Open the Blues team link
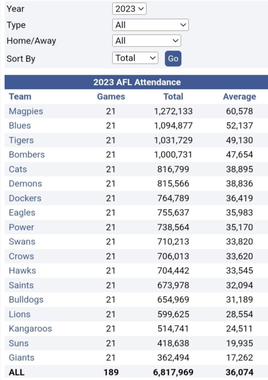Image resolution: width=268 pixels, height=380 pixels. [x=20, y=126]
